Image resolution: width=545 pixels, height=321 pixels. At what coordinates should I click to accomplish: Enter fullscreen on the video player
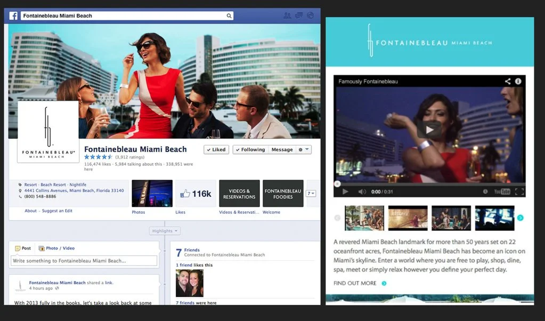(519, 191)
